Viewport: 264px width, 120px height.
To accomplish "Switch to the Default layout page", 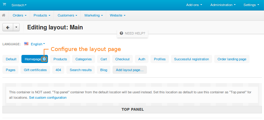I will [11, 59].
